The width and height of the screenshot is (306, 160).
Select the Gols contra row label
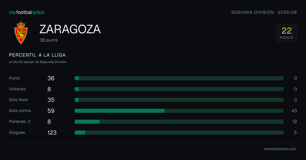(x=20, y=111)
